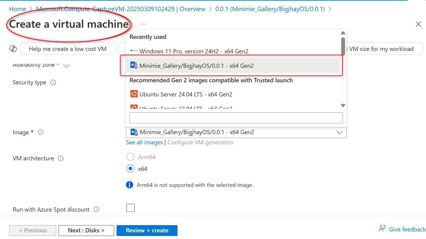This screenshot has width=426, height=239.
Task: Click the Copilot icon beside the help suggestions
Action: coord(13,49)
